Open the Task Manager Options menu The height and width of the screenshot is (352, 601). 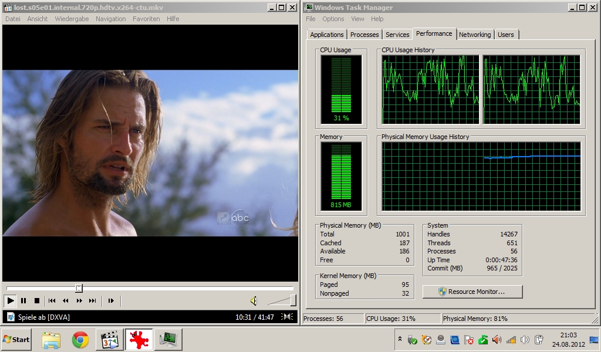coord(333,19)
